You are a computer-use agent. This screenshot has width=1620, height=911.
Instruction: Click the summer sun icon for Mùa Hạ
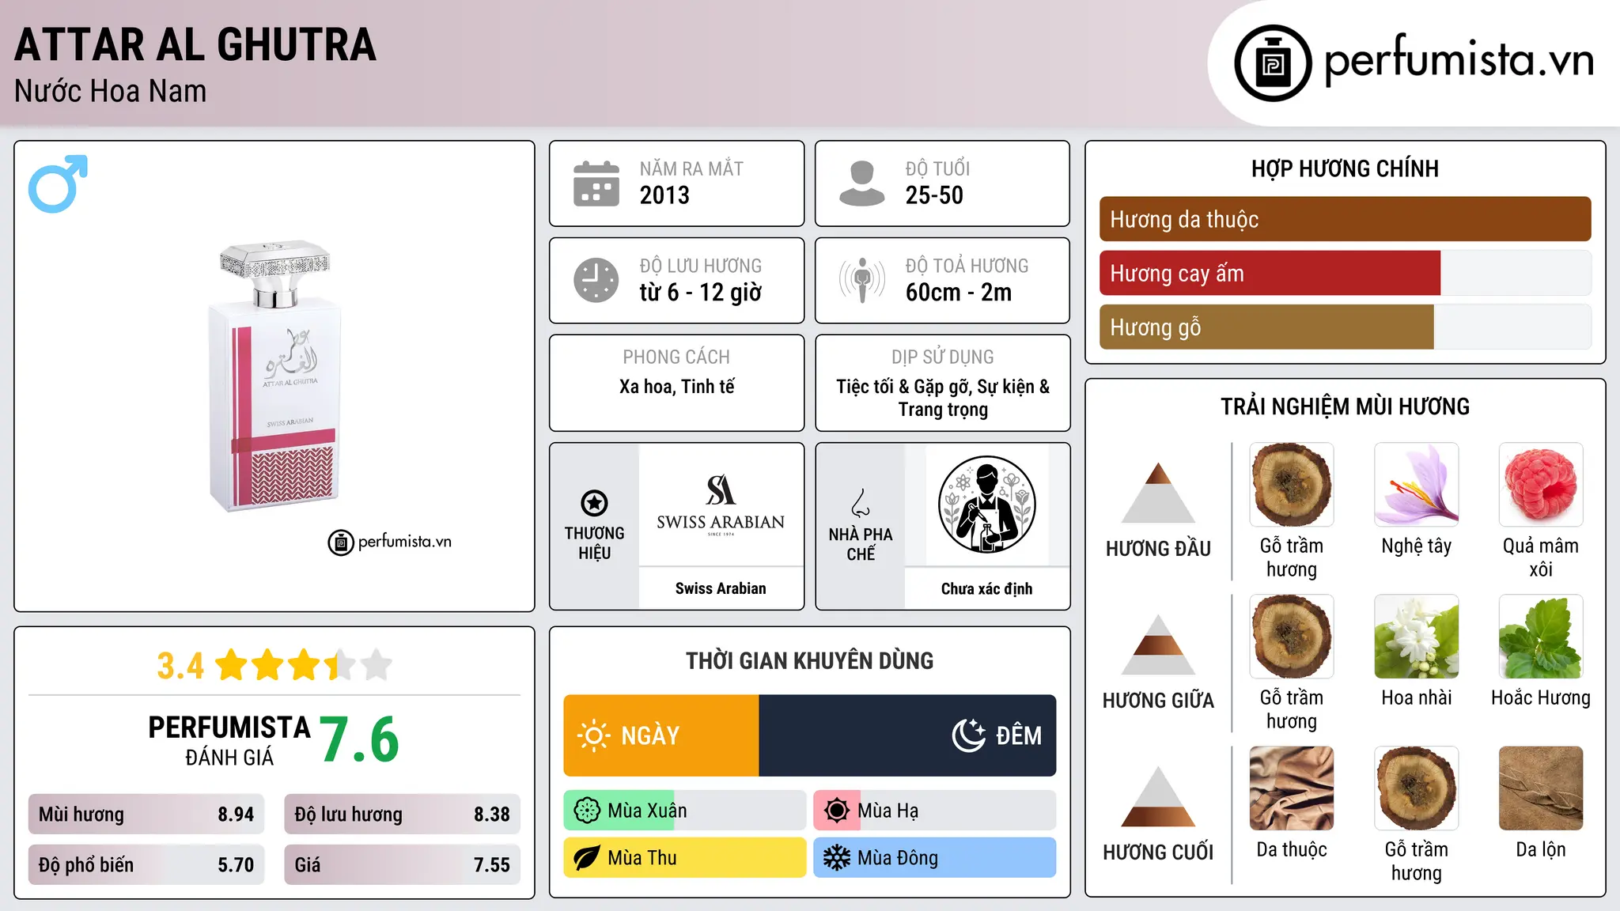(837, 811)
